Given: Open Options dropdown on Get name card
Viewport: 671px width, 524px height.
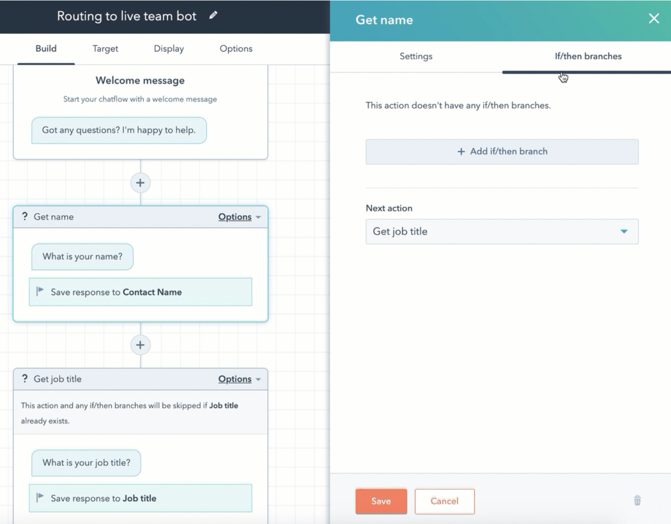Looking at the screenshot, I should pyautogui.click(x=239, y=217).
